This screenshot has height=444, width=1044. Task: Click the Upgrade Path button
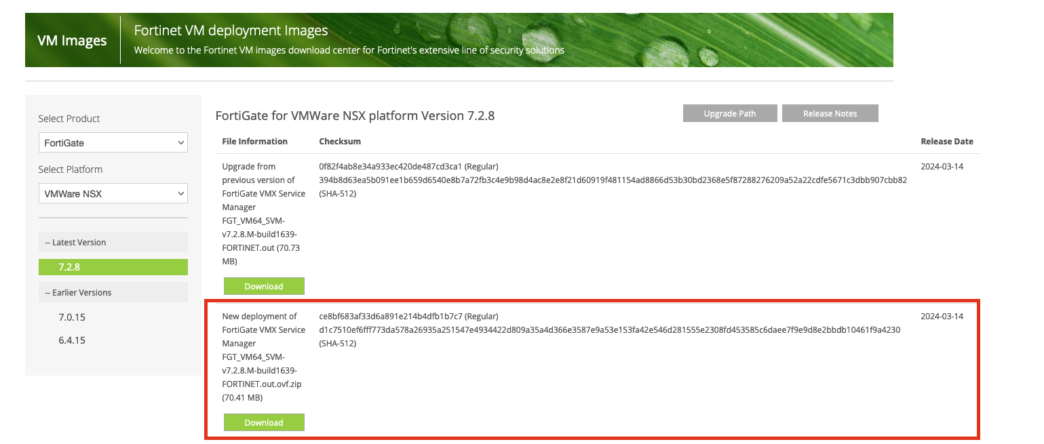(x=730, y=113)
